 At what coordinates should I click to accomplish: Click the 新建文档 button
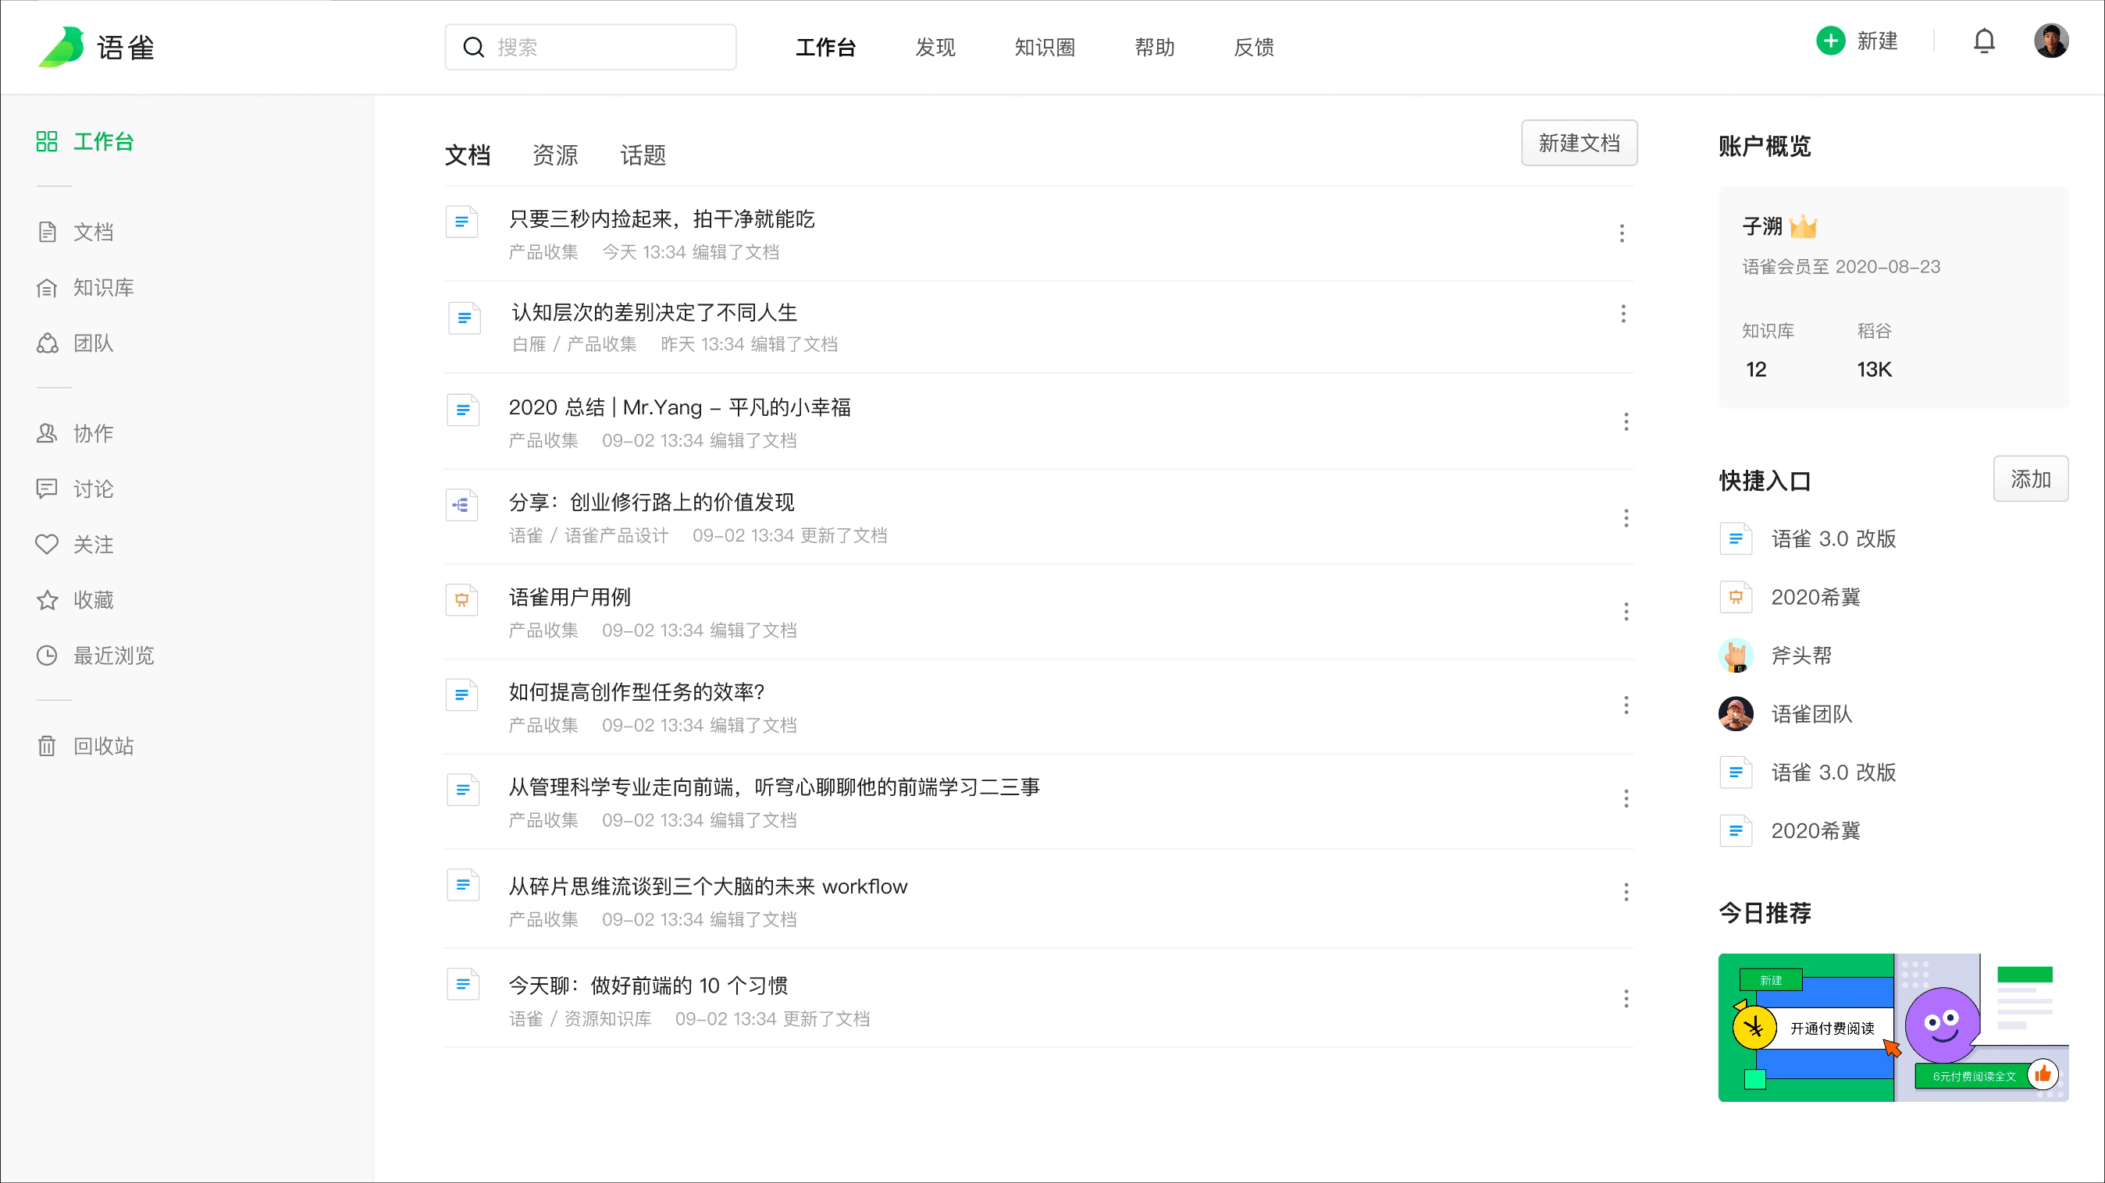pos(1579,144)
